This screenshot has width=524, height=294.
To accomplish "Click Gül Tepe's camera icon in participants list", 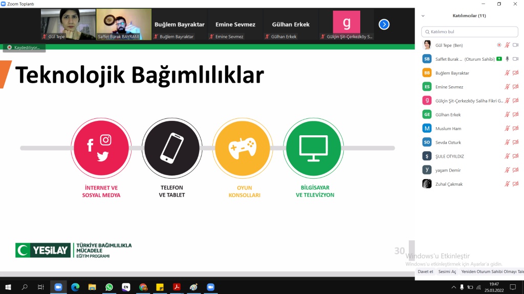I will point(516,45).
